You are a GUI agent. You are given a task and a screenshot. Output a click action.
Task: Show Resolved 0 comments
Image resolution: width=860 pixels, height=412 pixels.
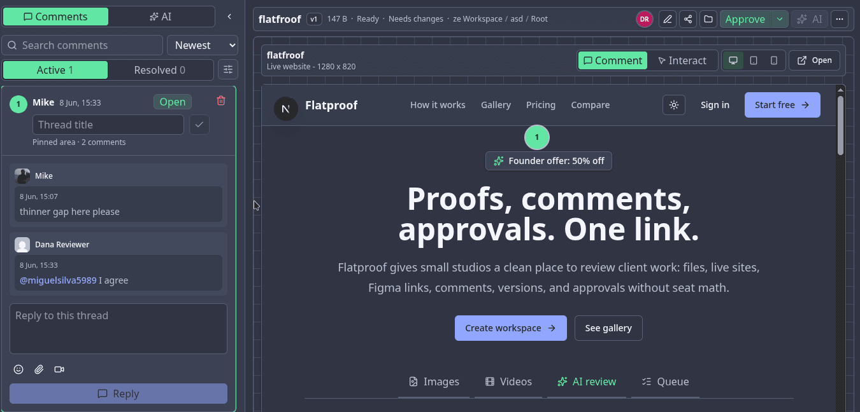pos(160,70)
